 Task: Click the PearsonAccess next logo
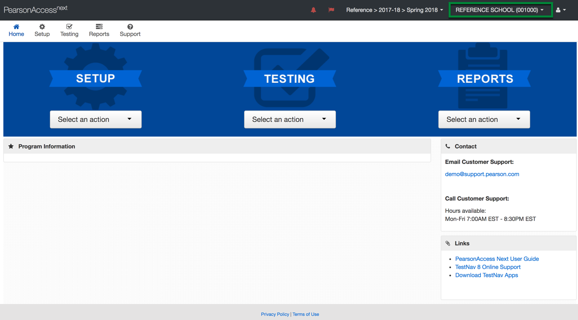tap(36, 9)
